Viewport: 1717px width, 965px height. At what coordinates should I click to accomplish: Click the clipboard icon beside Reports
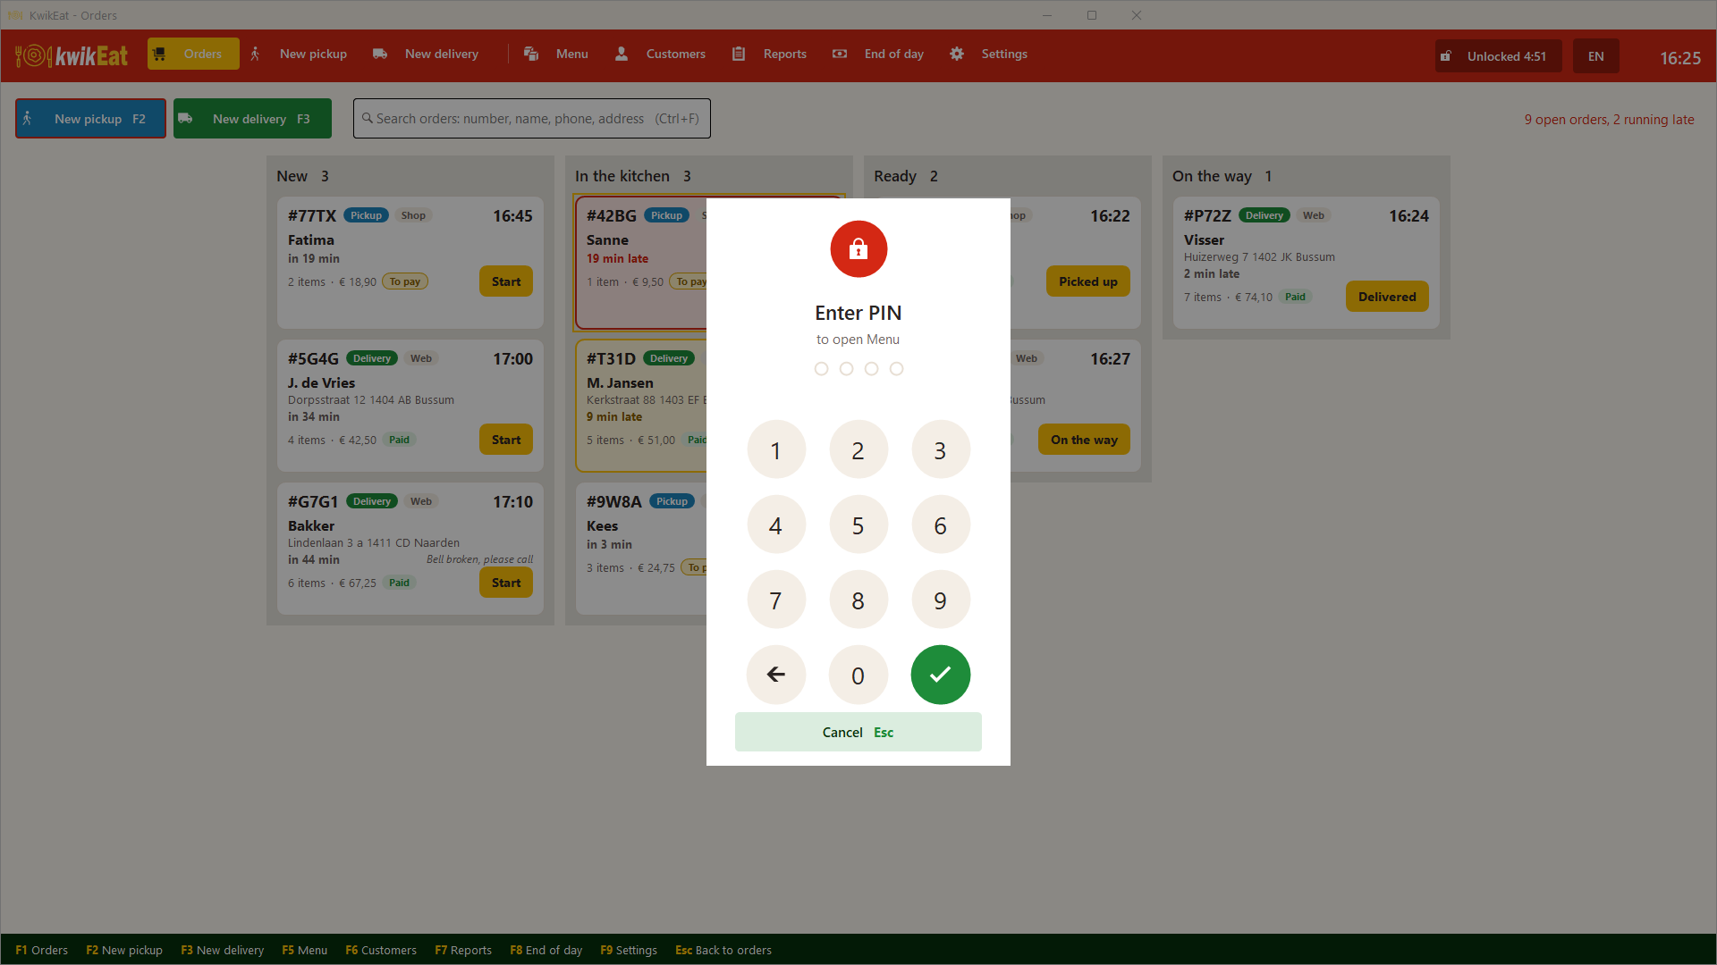pos(739,54)
